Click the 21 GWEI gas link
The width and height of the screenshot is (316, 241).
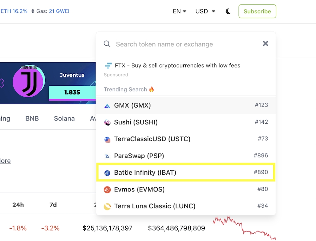click(x=59, y=11)
